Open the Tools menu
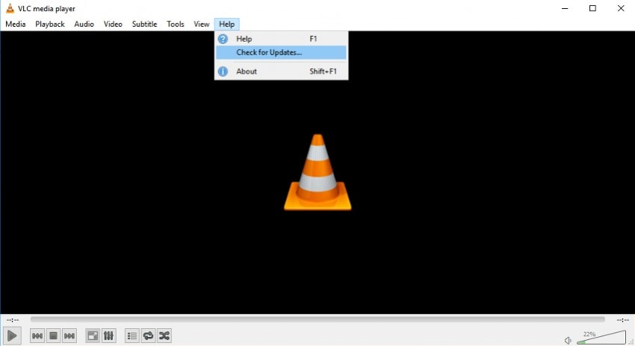635x346 pixels. [176, 25]
